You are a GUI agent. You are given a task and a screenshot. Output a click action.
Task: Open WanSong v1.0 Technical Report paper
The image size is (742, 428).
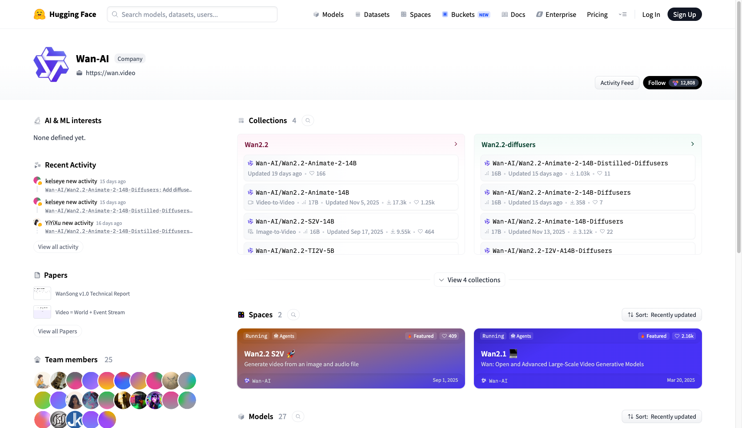[92, 294]
